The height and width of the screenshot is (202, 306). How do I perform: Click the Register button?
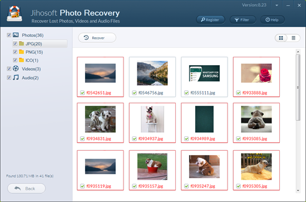pyautogui.click(x=210, y=19)
